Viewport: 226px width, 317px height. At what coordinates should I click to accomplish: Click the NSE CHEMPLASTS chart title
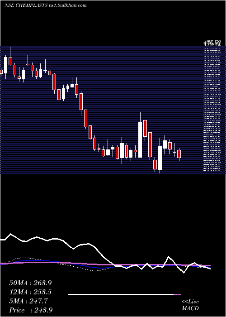pyautogui.click(x=45, y=5)
